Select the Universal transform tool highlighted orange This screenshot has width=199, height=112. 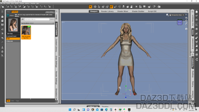111,7
